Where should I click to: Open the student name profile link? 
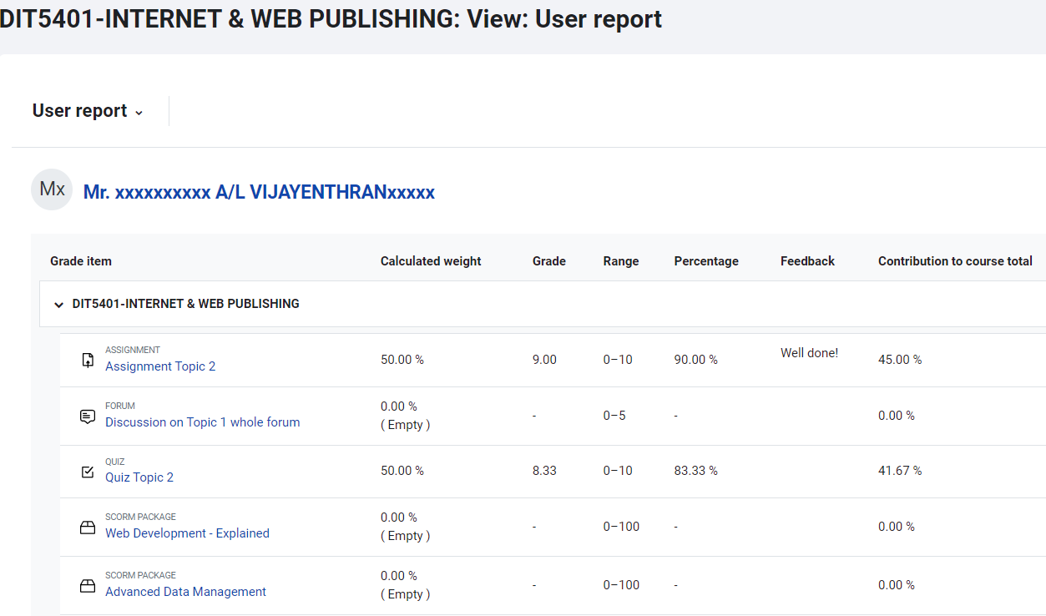click(x=259, y=193)
